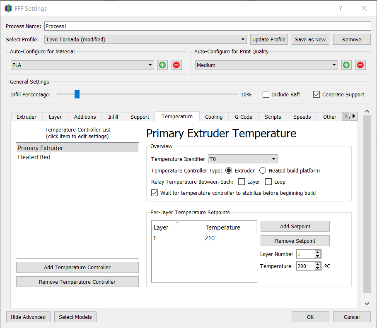Click the vertical scrollbar thumb

coord(367,204)
